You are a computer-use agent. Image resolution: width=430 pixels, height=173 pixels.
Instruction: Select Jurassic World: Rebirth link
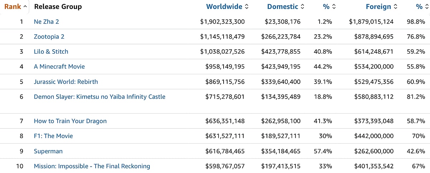pyautogui.click(x=66, y=82)
